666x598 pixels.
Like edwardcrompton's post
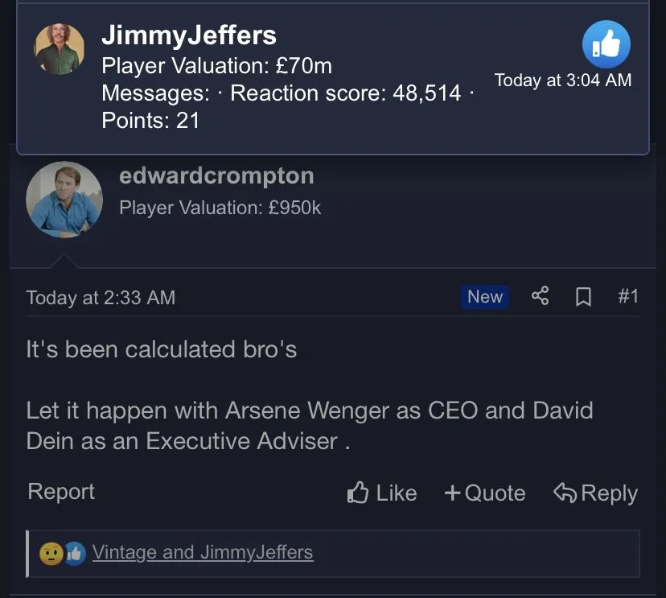(x=382, y=493)
